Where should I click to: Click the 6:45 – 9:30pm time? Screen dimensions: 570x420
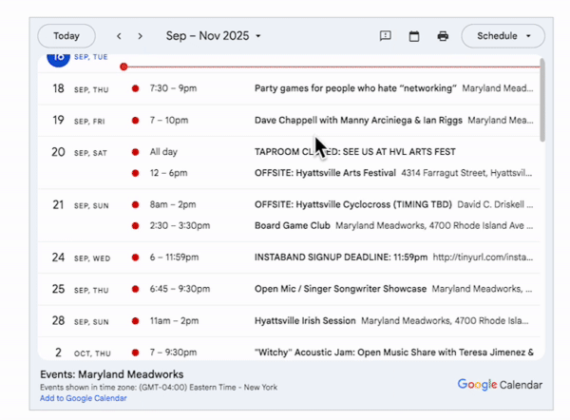pyautogui.click(x=180, y=289)
